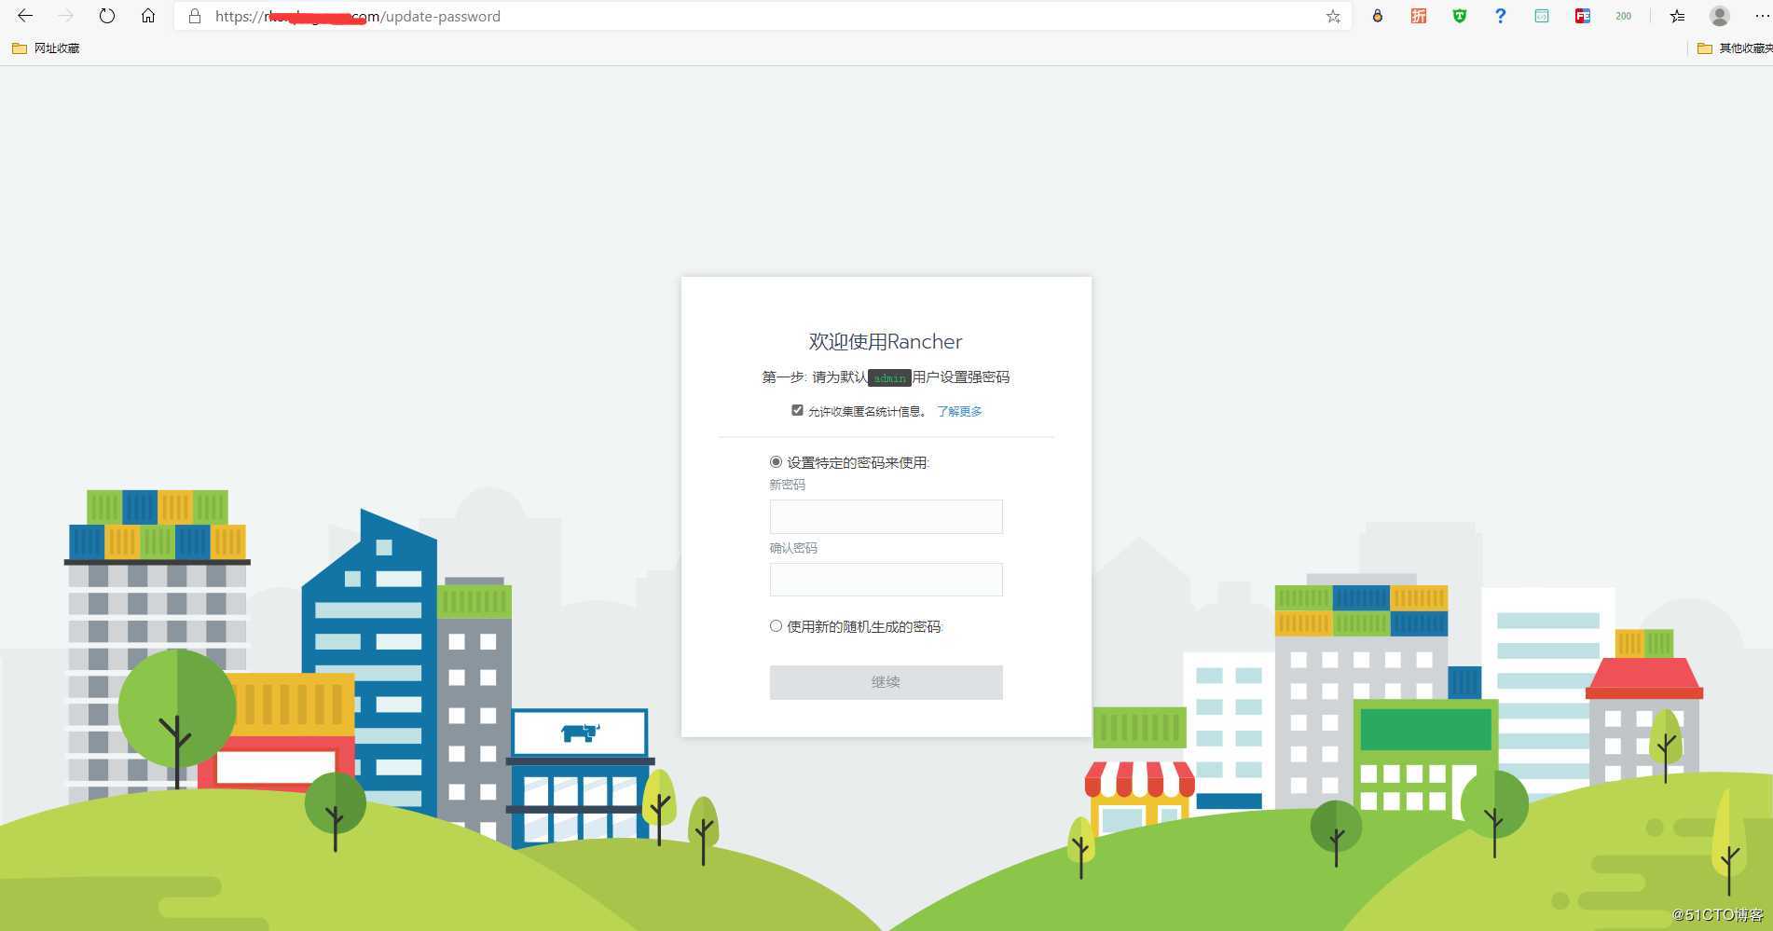Open the penguin extension icon
The width and height of the screenshot is (1773, 931).
pyautogui.click(x=1377, y=16)
